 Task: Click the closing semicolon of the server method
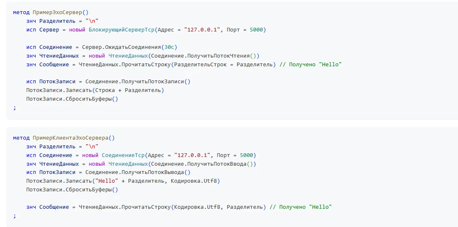coord(15,108)
